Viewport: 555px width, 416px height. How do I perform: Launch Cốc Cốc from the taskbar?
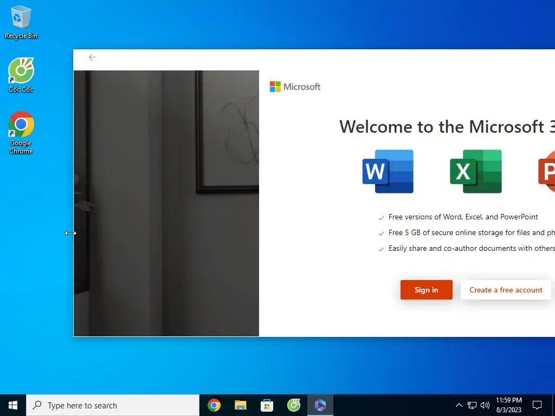[293, 405]
